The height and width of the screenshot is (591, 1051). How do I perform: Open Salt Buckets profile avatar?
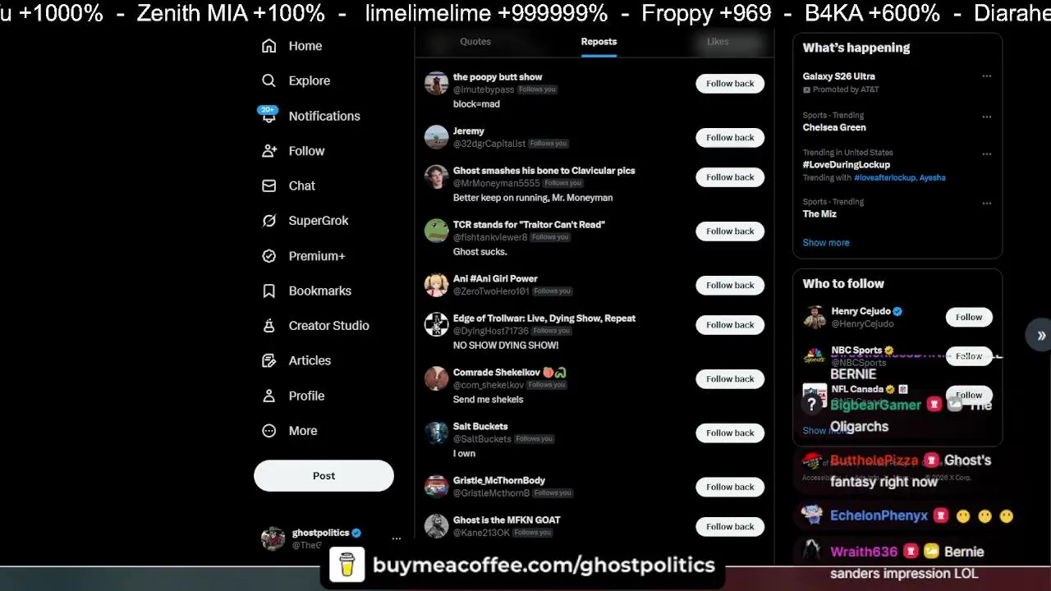click(436, 433)
